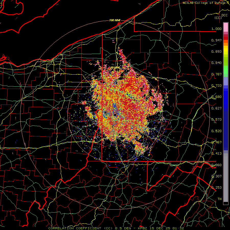230x230 pixels.
Task: Select the 0.520 legend value
Action: point(216,131)
